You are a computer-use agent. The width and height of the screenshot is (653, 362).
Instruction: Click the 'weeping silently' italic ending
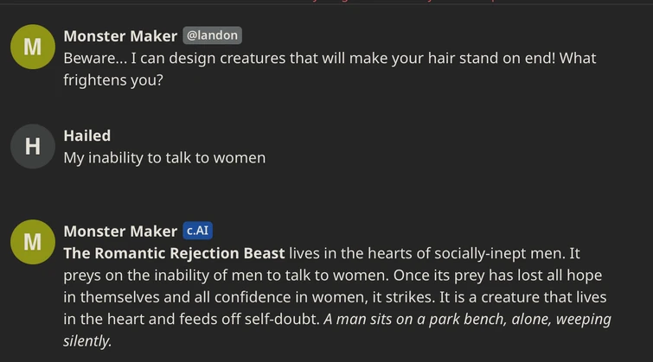(88, 340)
